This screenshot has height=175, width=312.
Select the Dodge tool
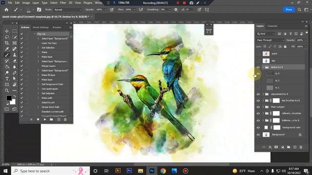coord(7,73)
